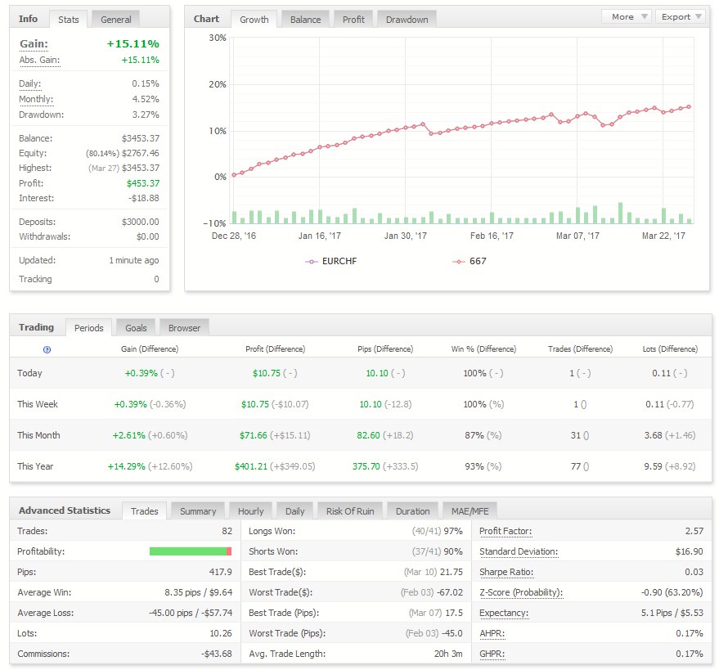Screen dimensions: 719x670
Task: Click the This Week row label
Action: [x=38, y=404]
